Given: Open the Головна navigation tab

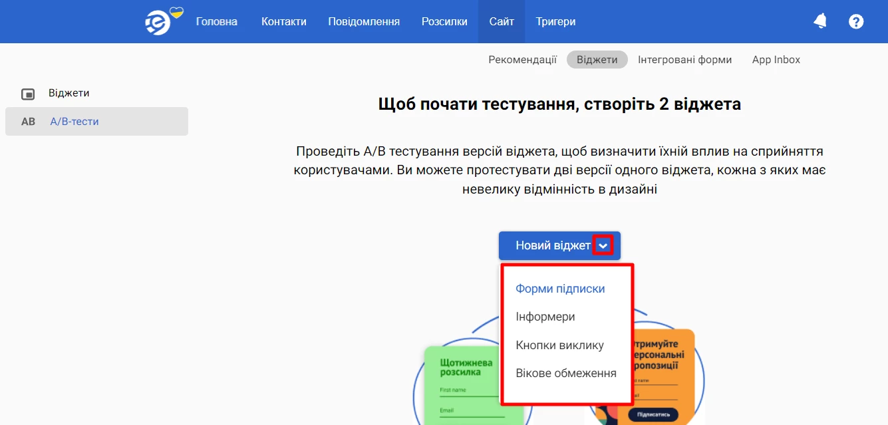Looking at the screenshot, I should [216, 21].
